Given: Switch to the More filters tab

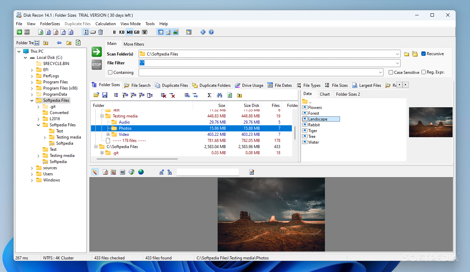Looking at the screenshot, I should tap(134, 44).
